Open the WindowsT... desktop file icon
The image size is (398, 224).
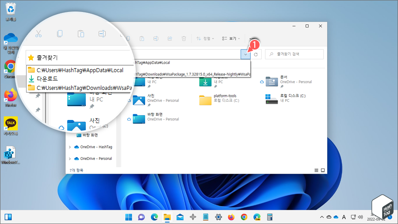coord(10,155)
